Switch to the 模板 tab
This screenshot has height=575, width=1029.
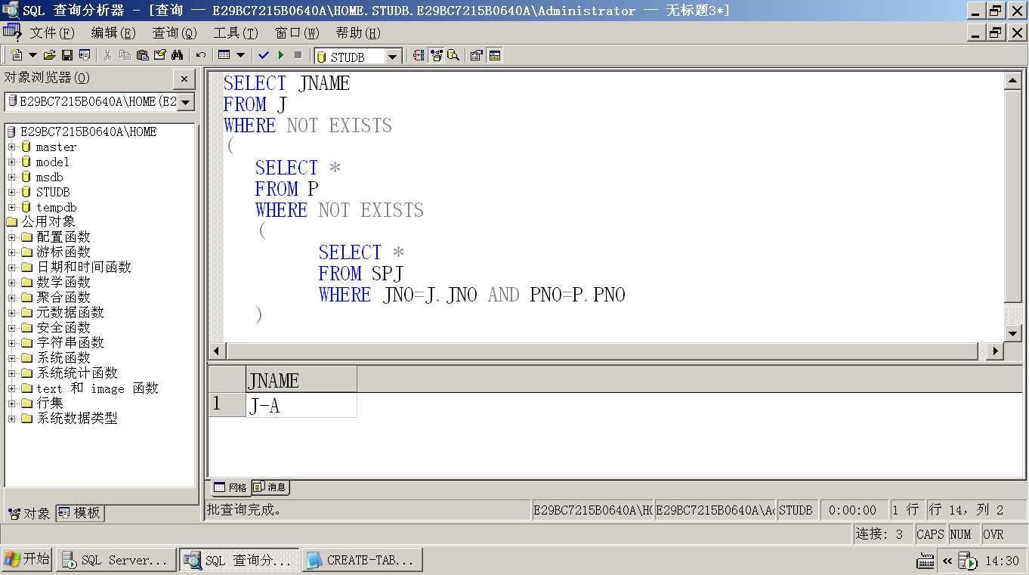(x=79, y=512)
